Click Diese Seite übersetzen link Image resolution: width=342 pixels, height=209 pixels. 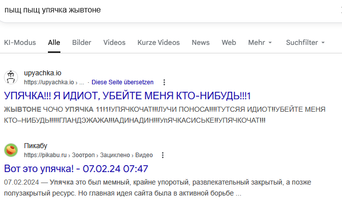[123, 82]
